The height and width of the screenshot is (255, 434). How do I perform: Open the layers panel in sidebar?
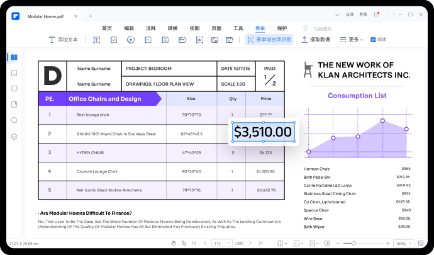pyautogui.click(x=13, y=136)
